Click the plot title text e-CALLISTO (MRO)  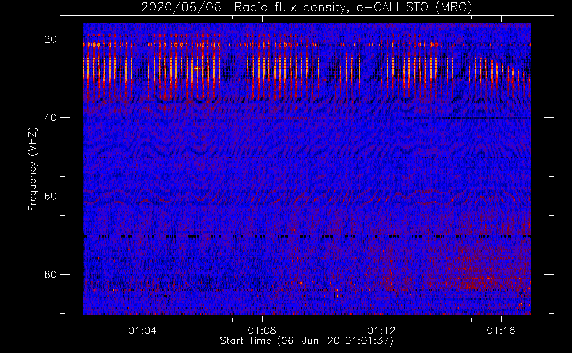pos(414,7)
